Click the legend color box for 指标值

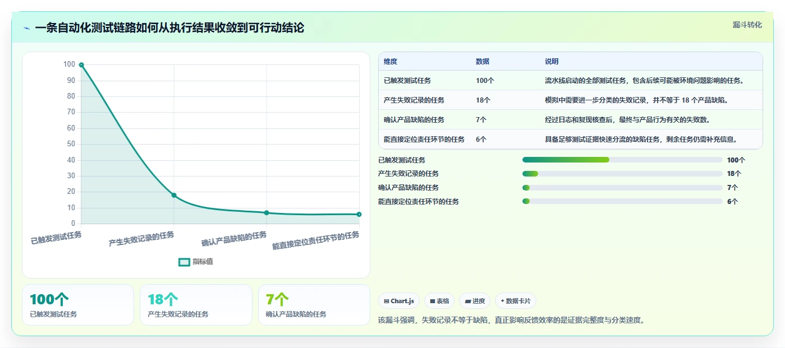[x=184, y=262]
